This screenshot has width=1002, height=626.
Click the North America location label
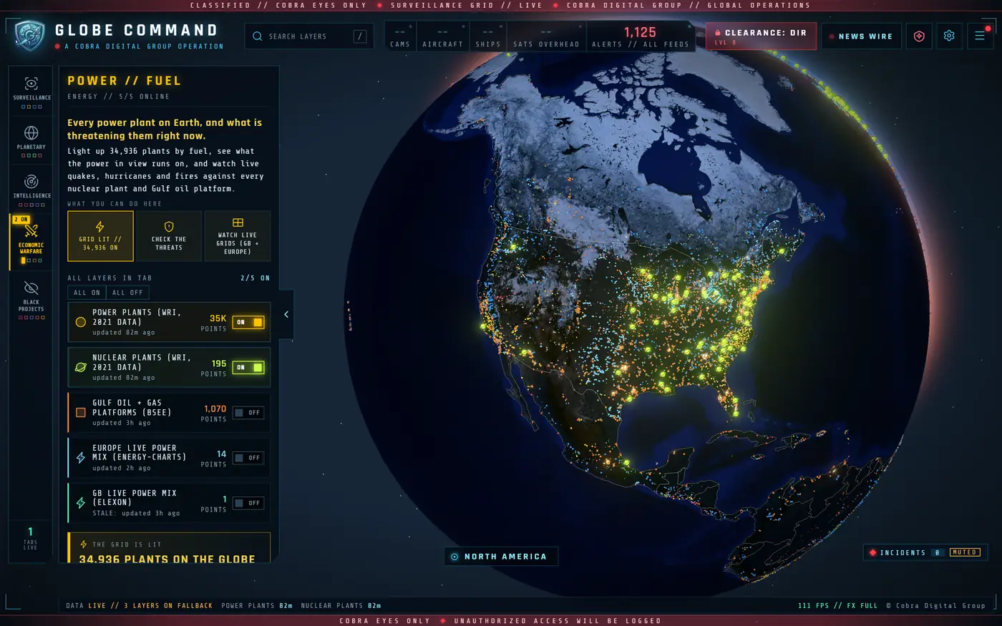click(x=500, y=557)
